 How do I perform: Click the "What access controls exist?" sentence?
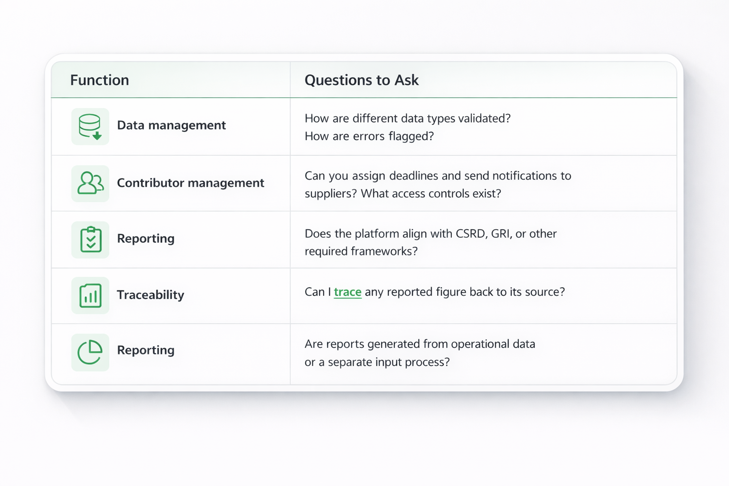click(431, 194)
